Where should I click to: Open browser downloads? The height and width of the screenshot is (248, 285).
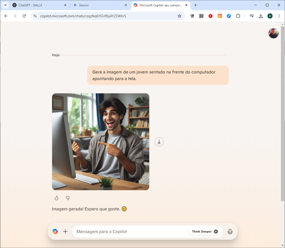click(x=261, y=16)
